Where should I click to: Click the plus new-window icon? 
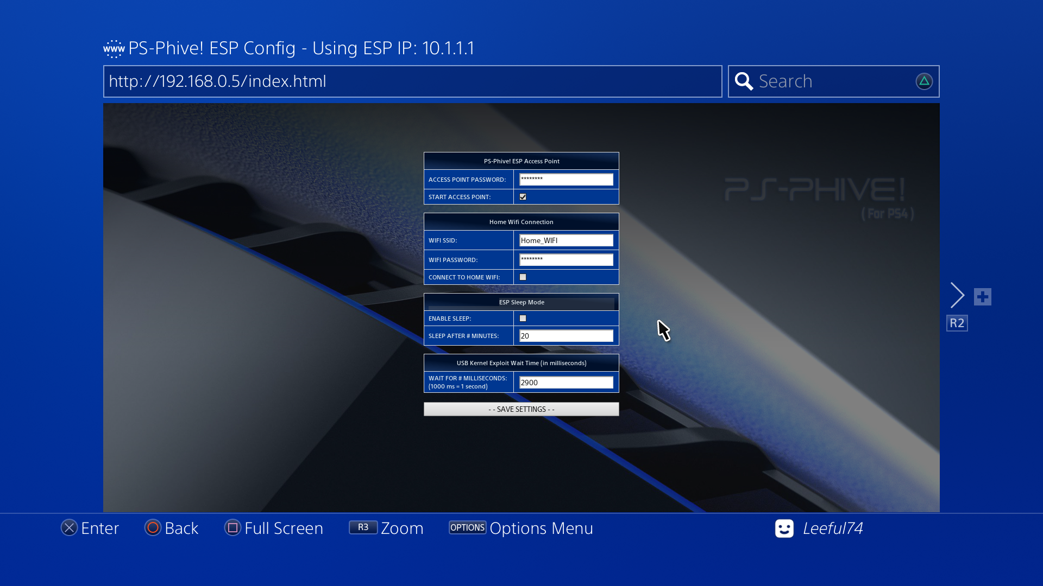(983, 297)
